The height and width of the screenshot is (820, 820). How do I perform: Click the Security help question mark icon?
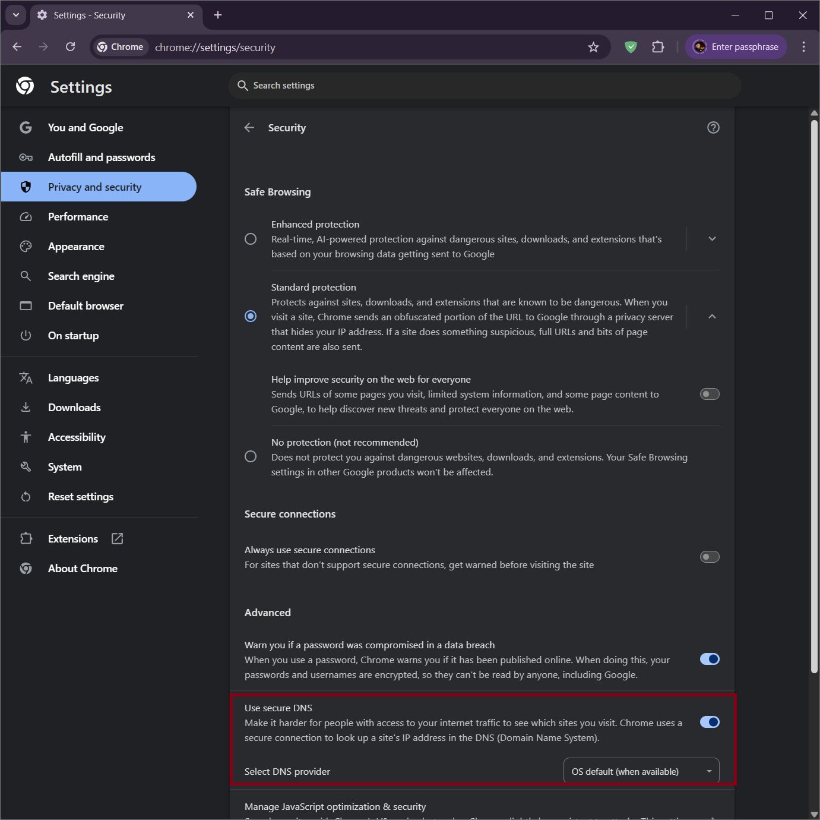click(713, 128)
